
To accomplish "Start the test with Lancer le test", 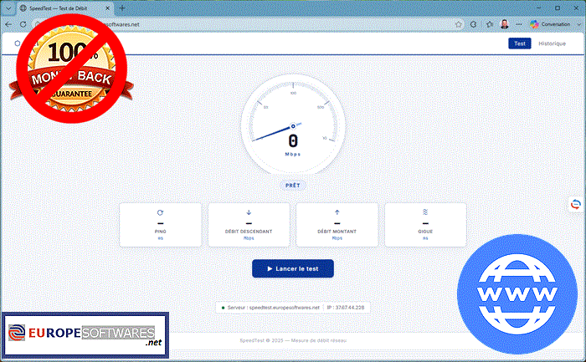I will [293, 268].
